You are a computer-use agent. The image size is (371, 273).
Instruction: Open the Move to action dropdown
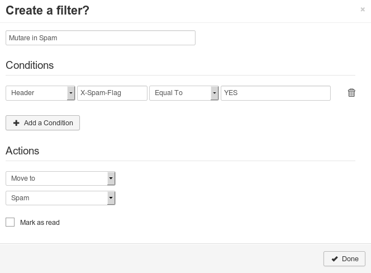coord(56,178)
